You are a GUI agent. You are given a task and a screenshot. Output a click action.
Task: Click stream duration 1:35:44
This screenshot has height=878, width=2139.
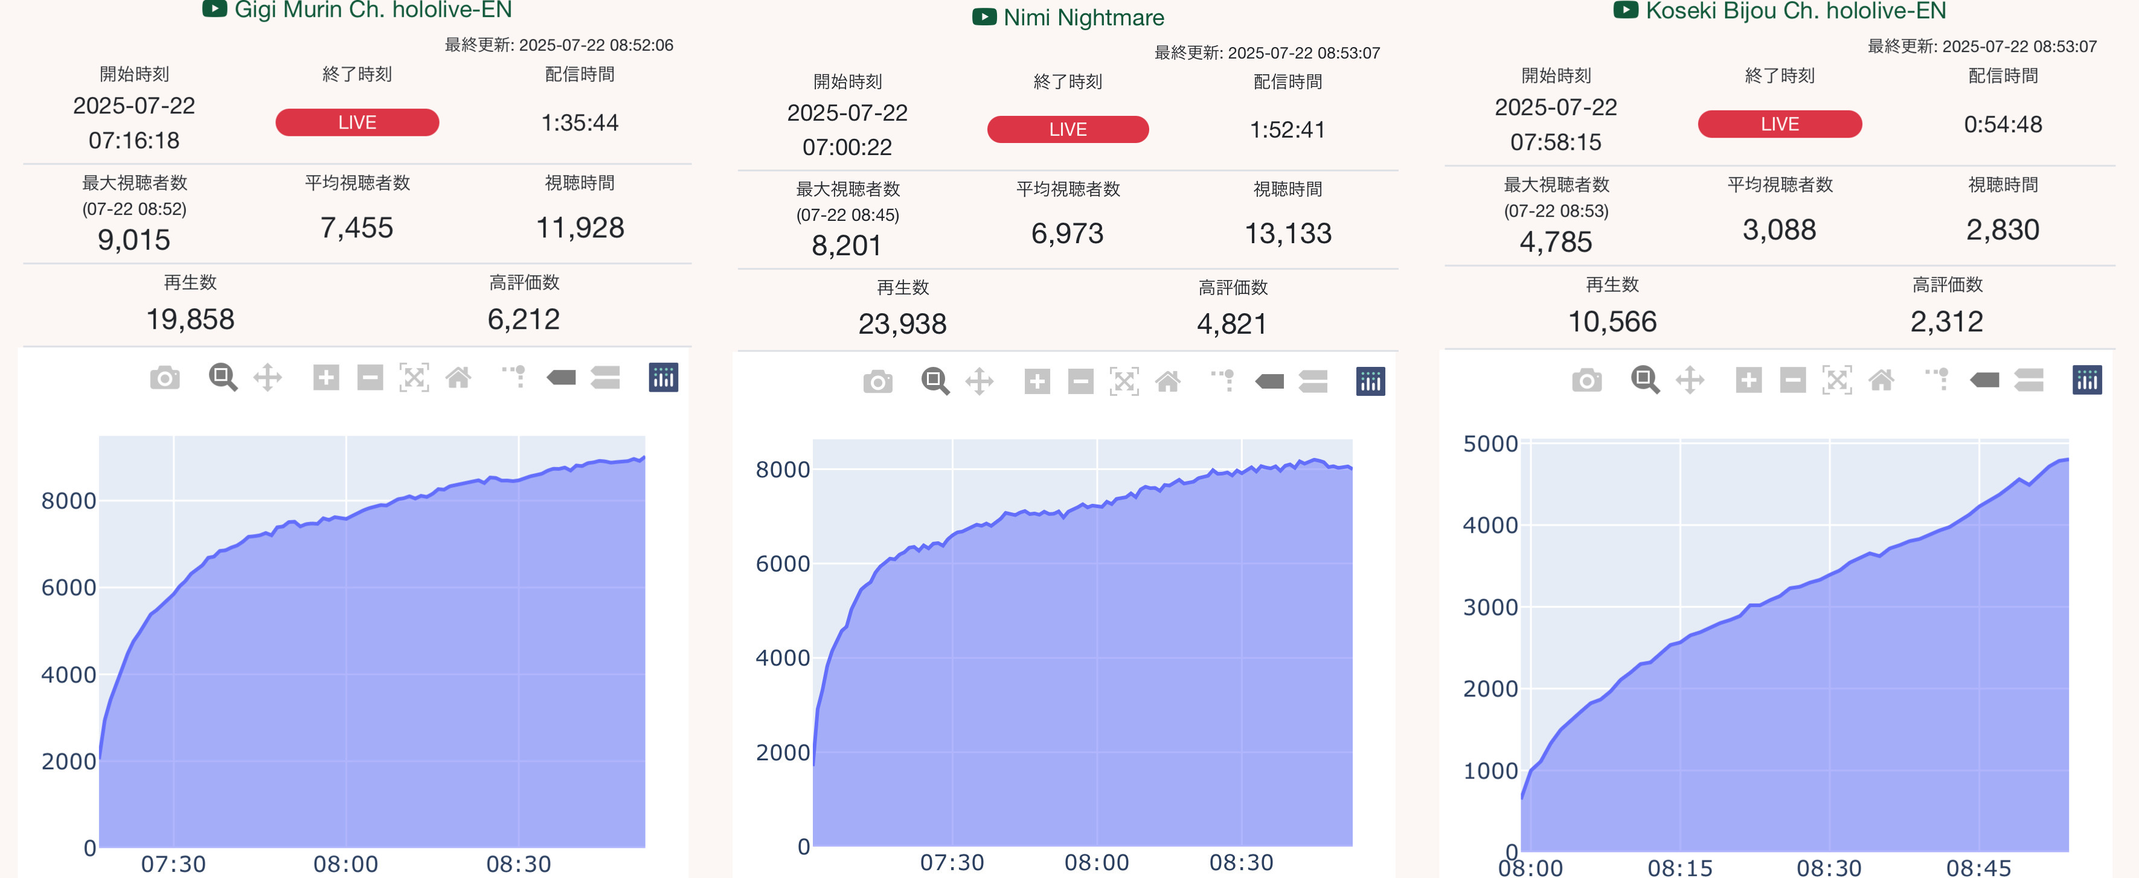tap(580, 123)
